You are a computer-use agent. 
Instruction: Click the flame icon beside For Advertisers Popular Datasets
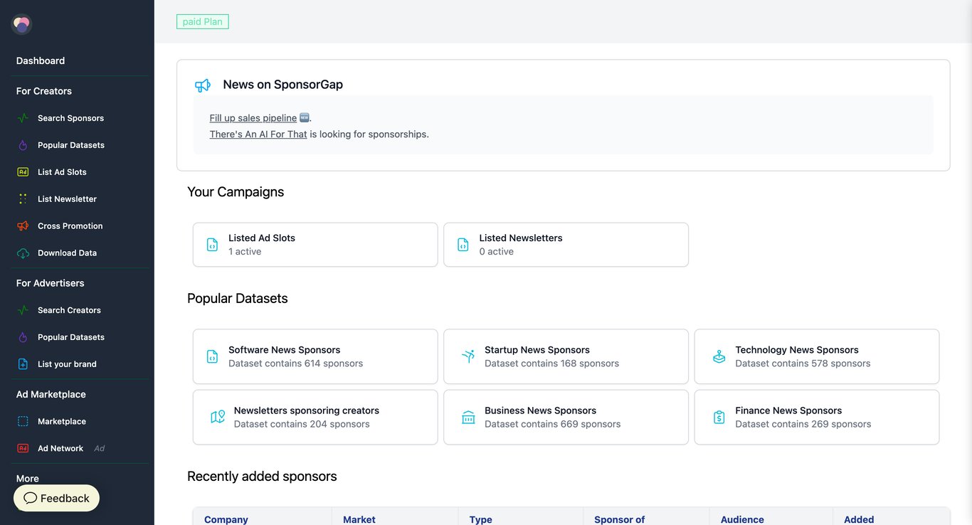click(23, 337)
